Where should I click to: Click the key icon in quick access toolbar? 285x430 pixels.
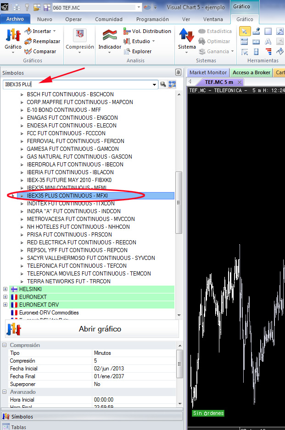coord(27,7)
